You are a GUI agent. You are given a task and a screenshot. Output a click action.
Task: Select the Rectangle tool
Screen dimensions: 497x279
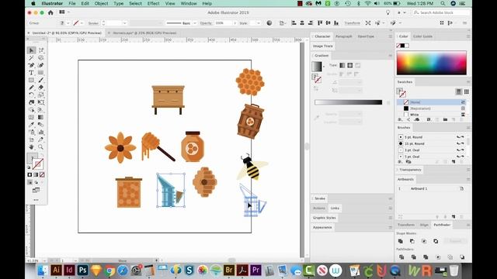(31, 80)
